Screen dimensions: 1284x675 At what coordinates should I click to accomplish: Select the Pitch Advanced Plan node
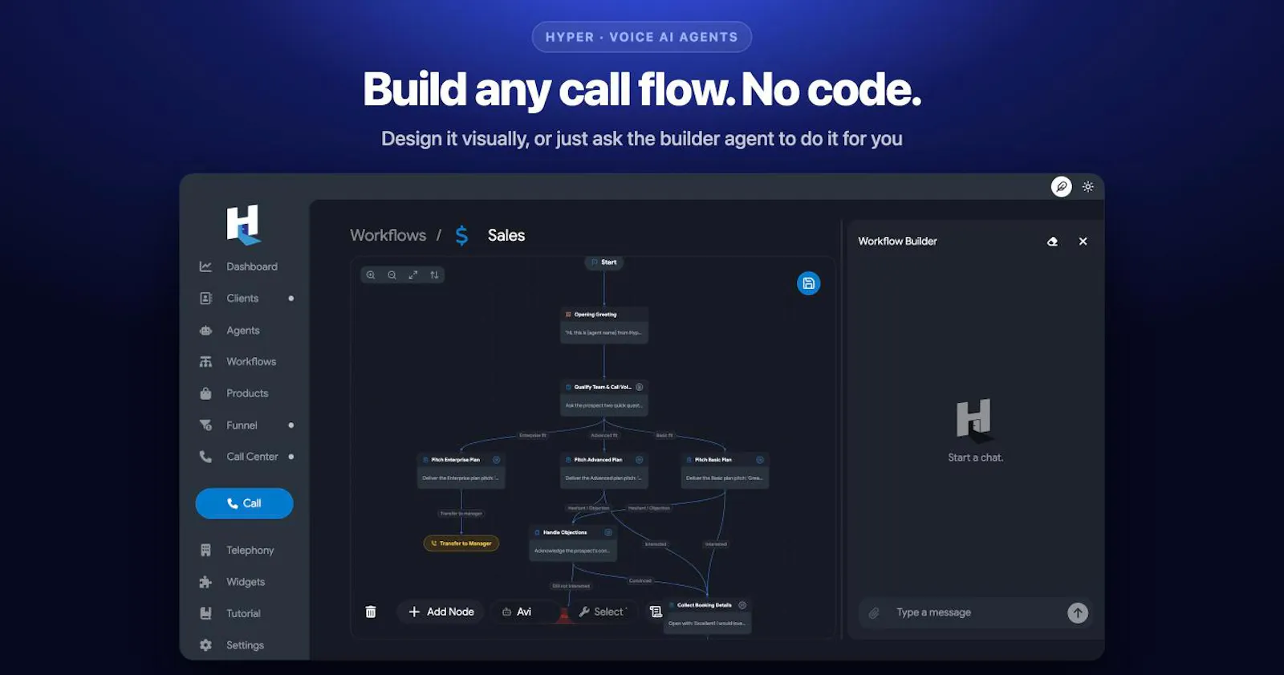(603, 470)
